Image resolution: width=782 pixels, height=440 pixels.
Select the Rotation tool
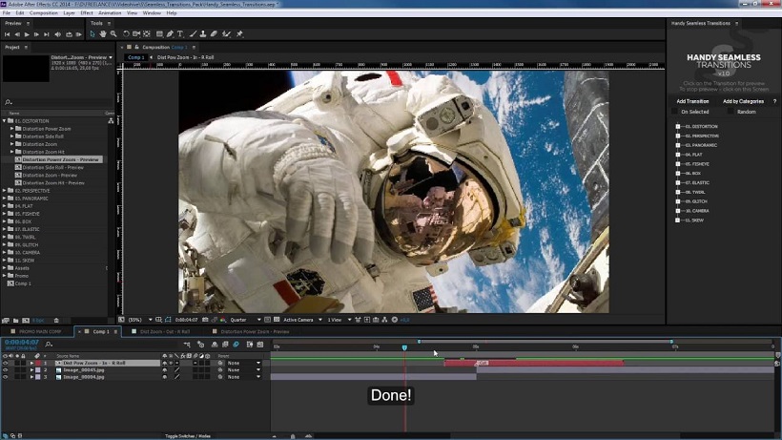[126, 34]
